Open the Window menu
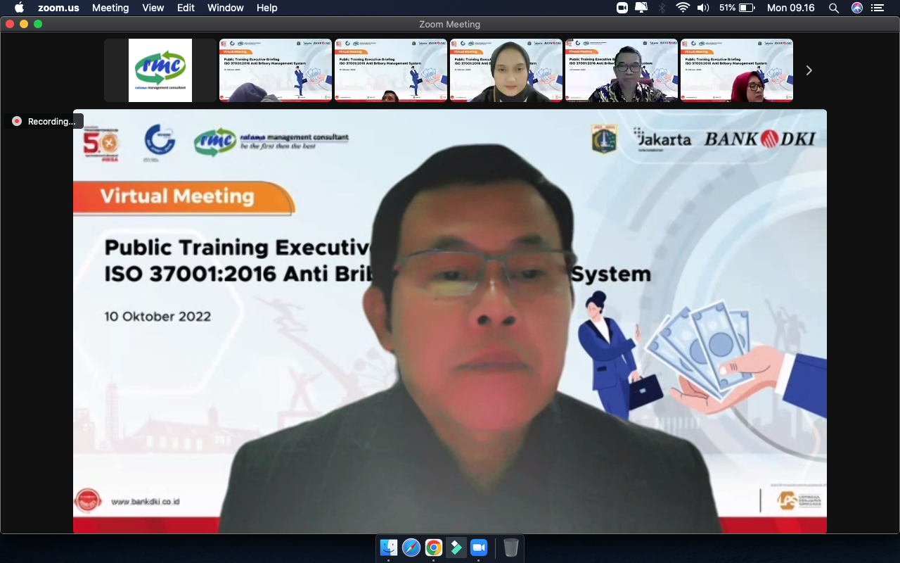900x563 pixels. (x=225, y=8)
